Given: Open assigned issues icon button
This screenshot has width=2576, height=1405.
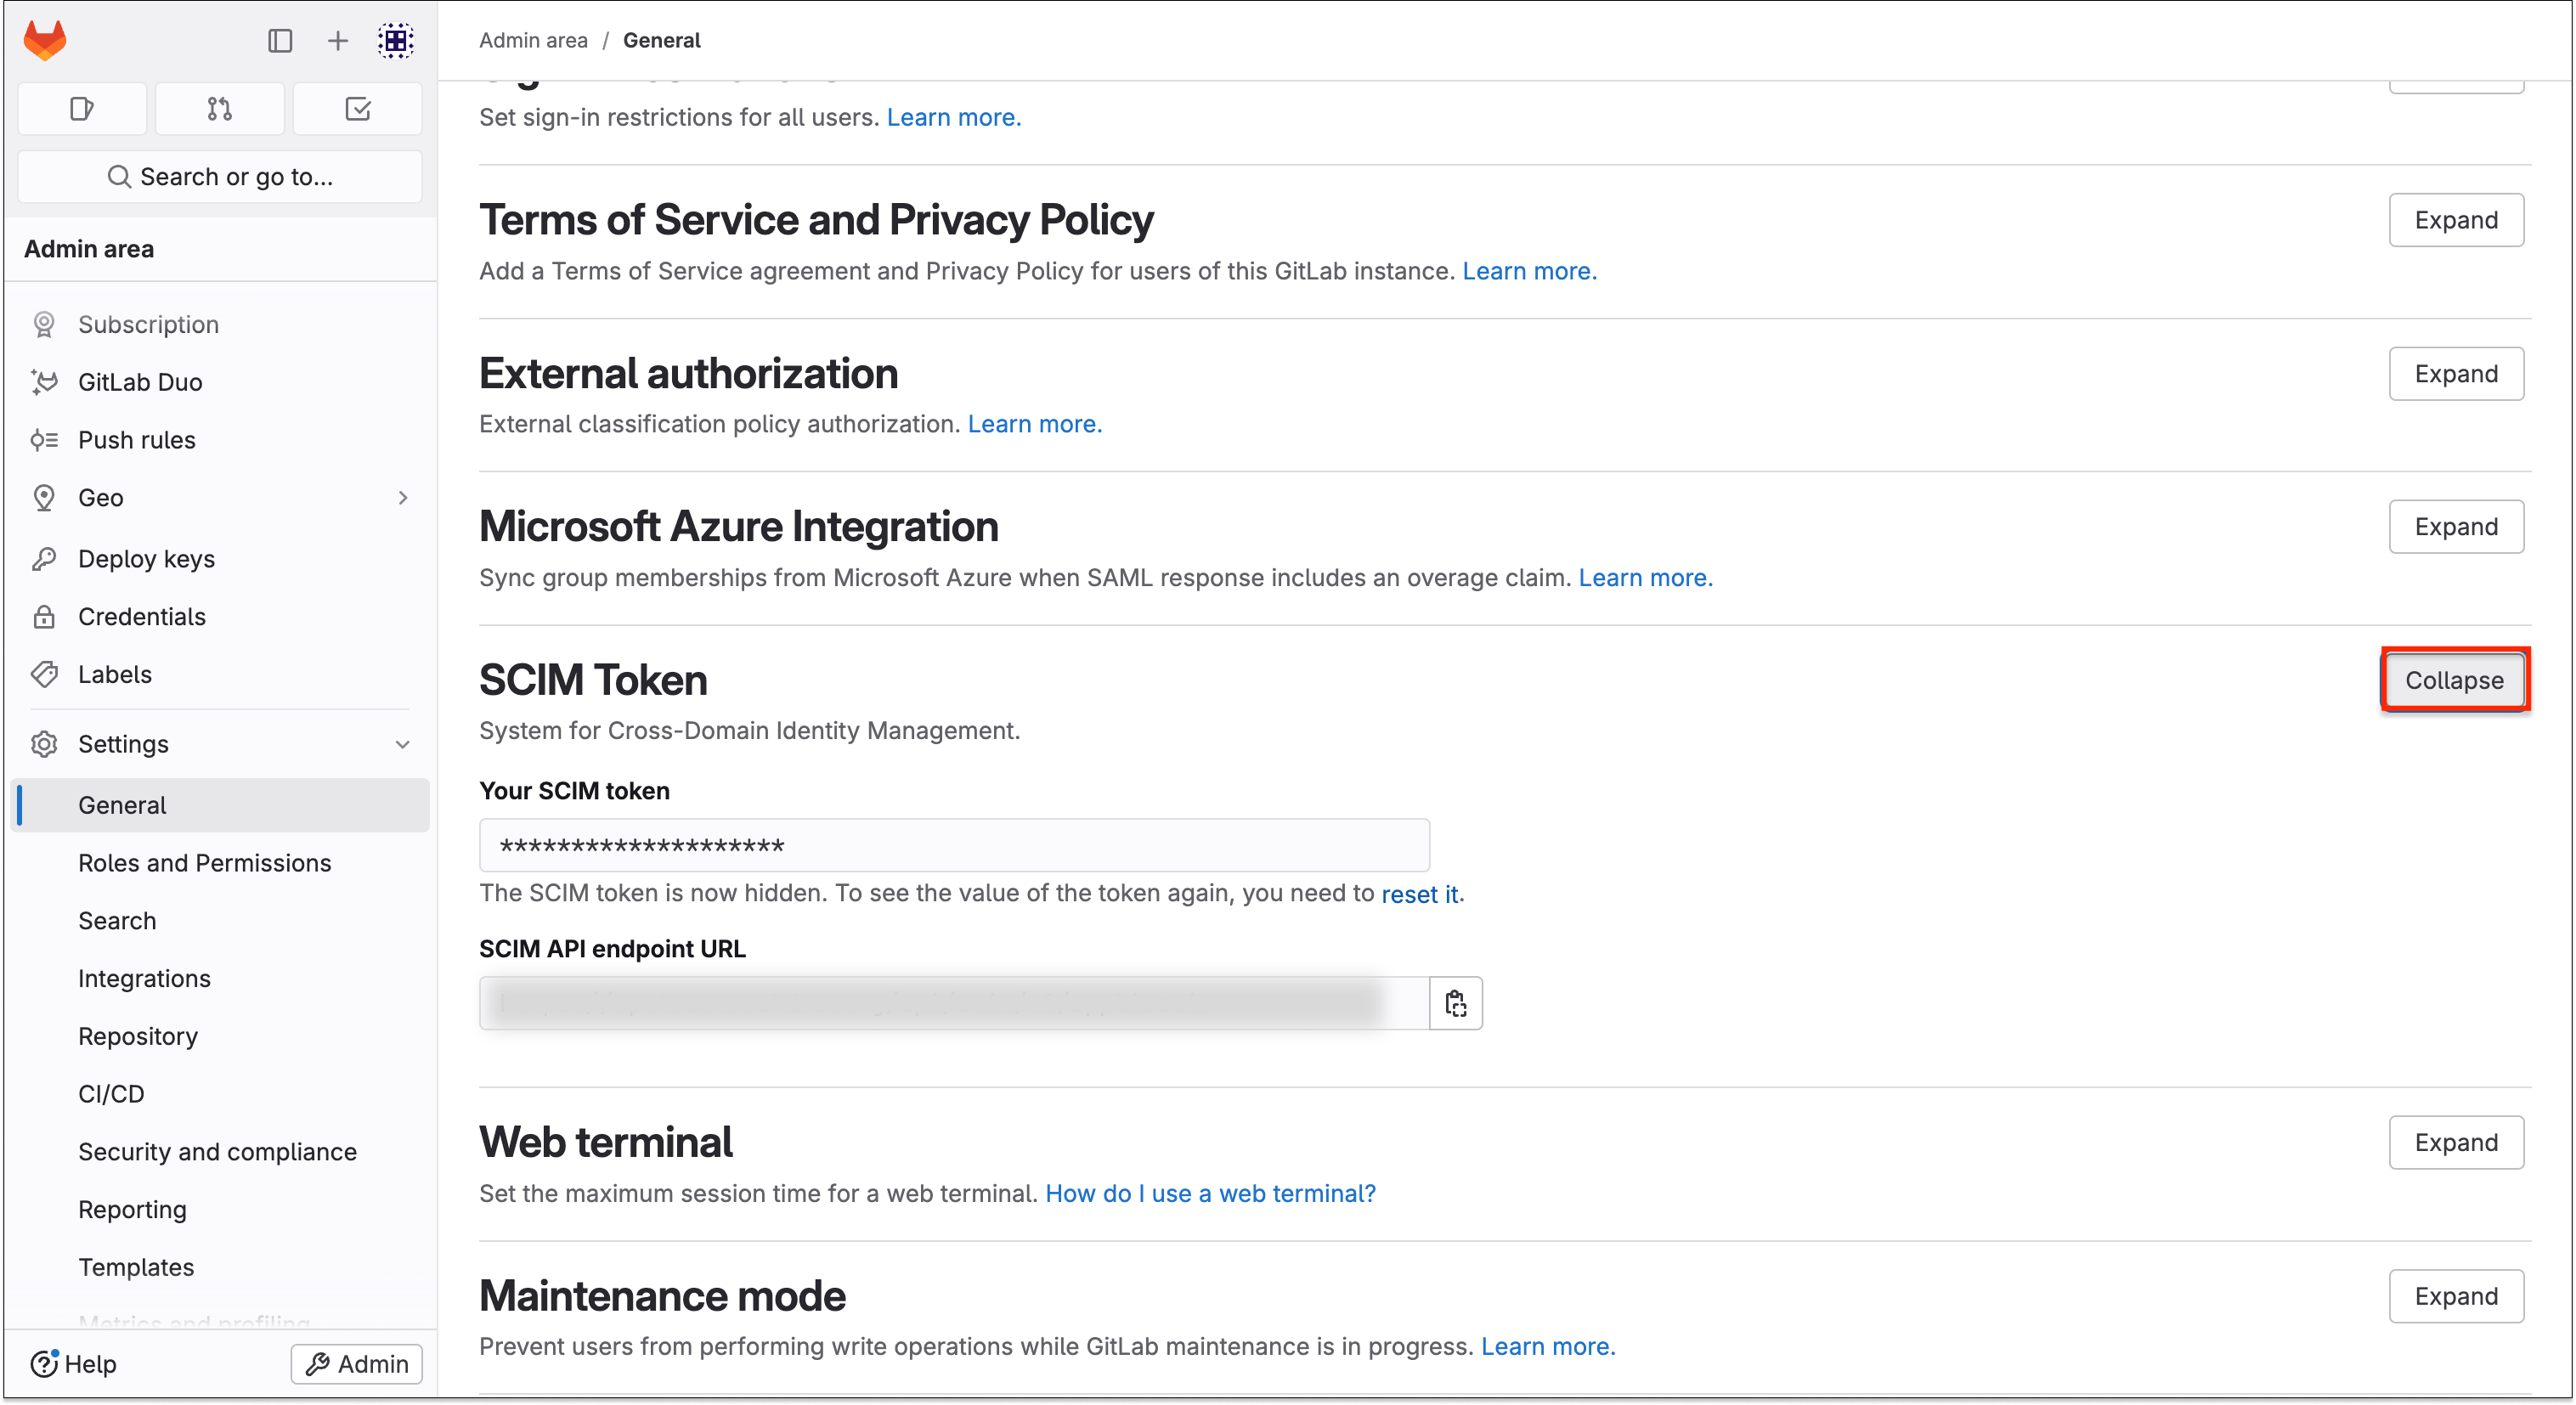Looking at the screenshot, I should [82, 108].
